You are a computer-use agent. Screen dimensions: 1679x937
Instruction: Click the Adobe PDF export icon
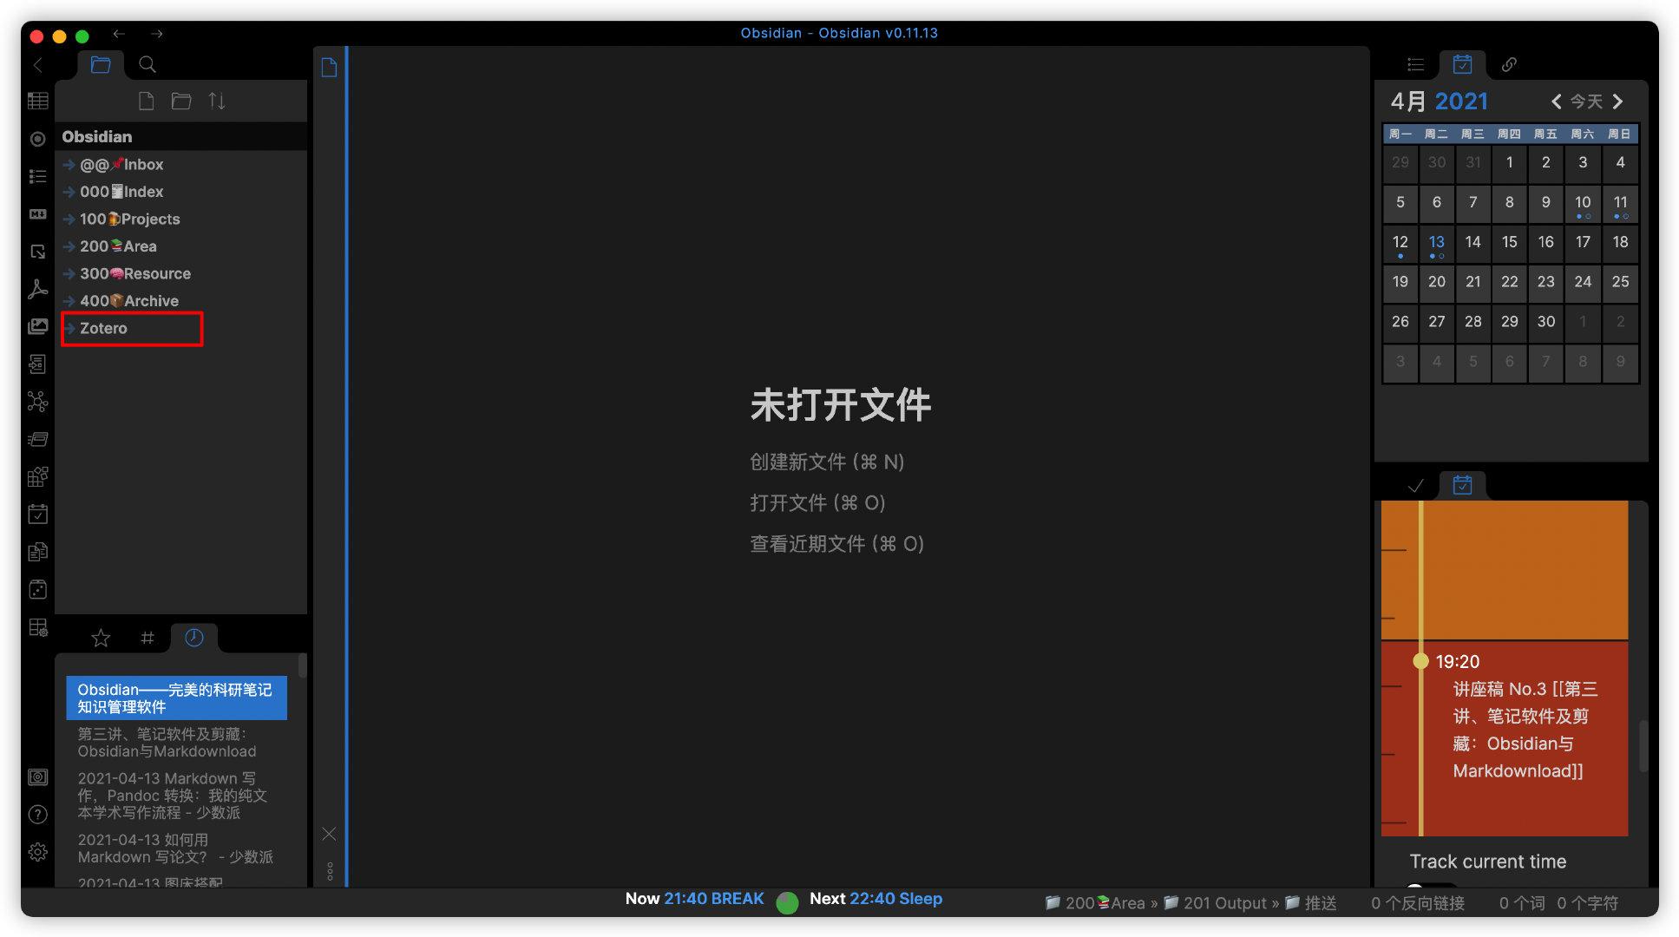pos(37,289)
